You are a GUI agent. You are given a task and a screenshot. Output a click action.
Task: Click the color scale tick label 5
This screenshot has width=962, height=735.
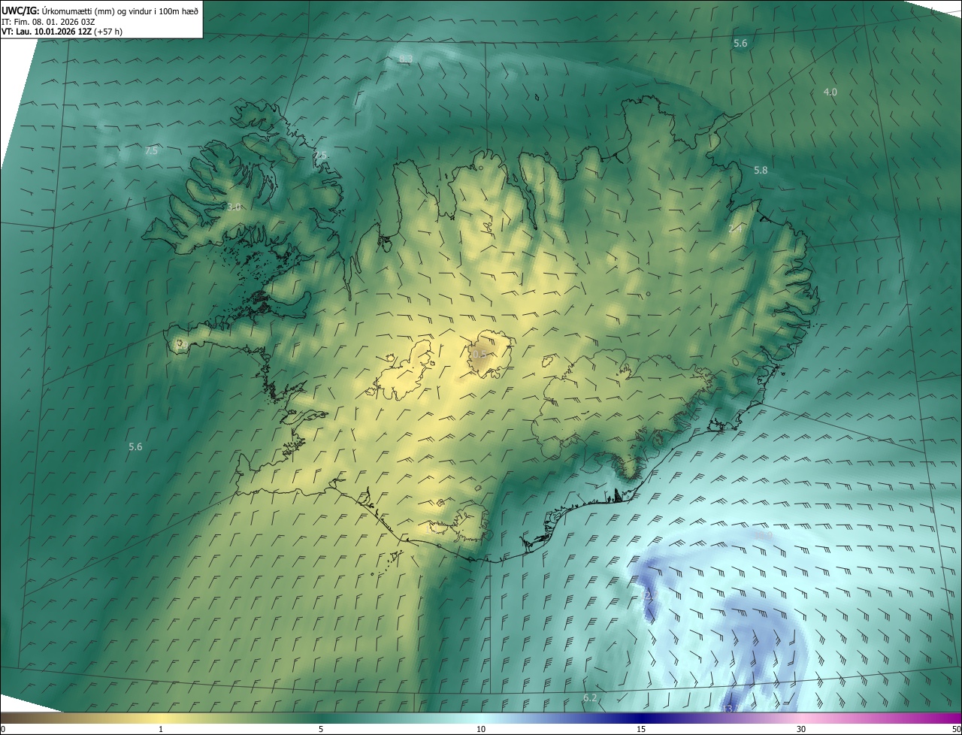pyautogui.click(x=321, y=729)
